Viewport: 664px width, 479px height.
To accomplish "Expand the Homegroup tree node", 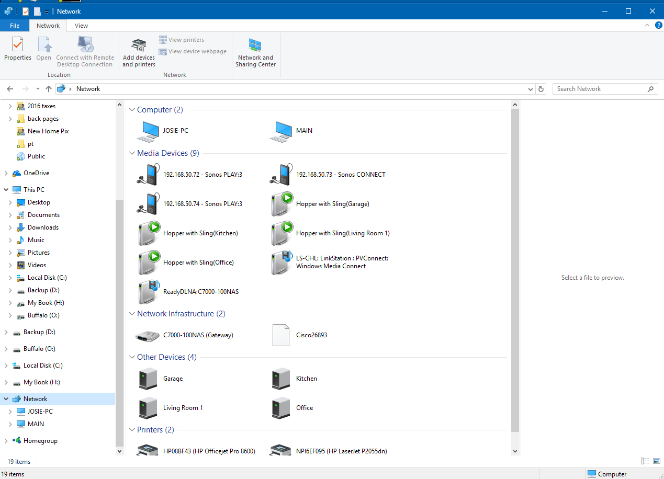I will click(6, 441).
